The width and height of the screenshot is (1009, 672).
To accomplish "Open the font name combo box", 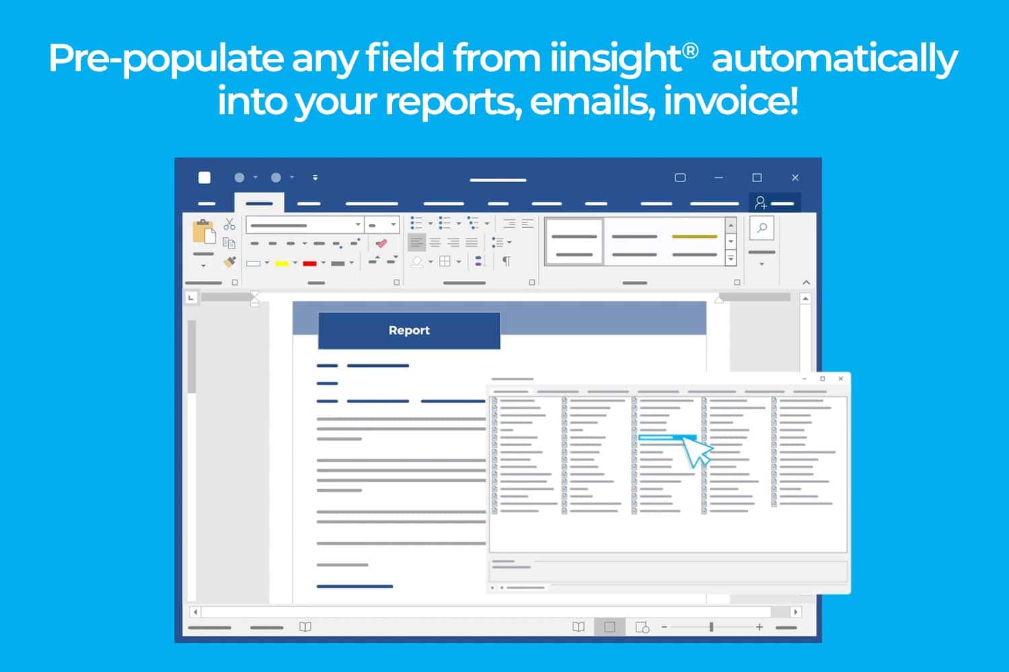I will (x=305, y=225).
